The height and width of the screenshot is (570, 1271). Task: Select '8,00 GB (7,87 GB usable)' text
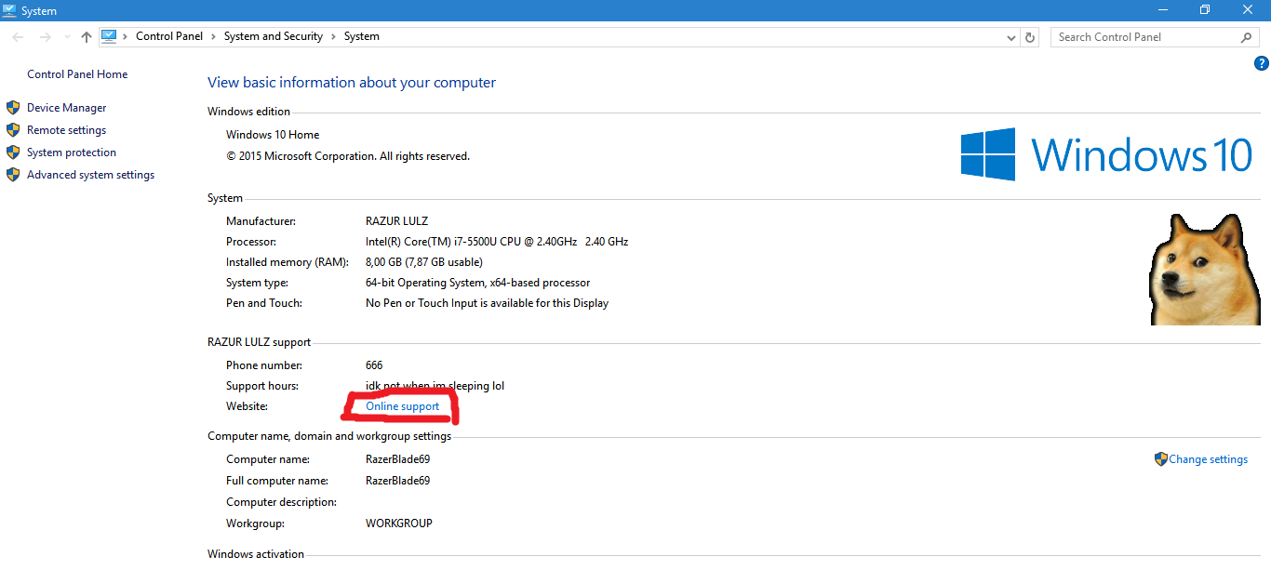point(424,262)
